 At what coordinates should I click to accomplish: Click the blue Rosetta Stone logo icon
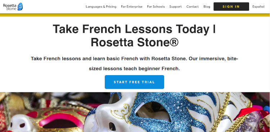pos(20,6)
